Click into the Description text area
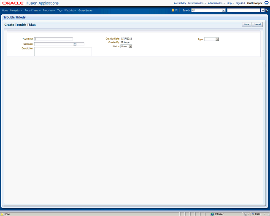The height and width of the screenshot is (216, 270). 63,51
